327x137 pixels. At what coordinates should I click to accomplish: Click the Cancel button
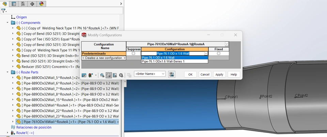coord(205,74)
